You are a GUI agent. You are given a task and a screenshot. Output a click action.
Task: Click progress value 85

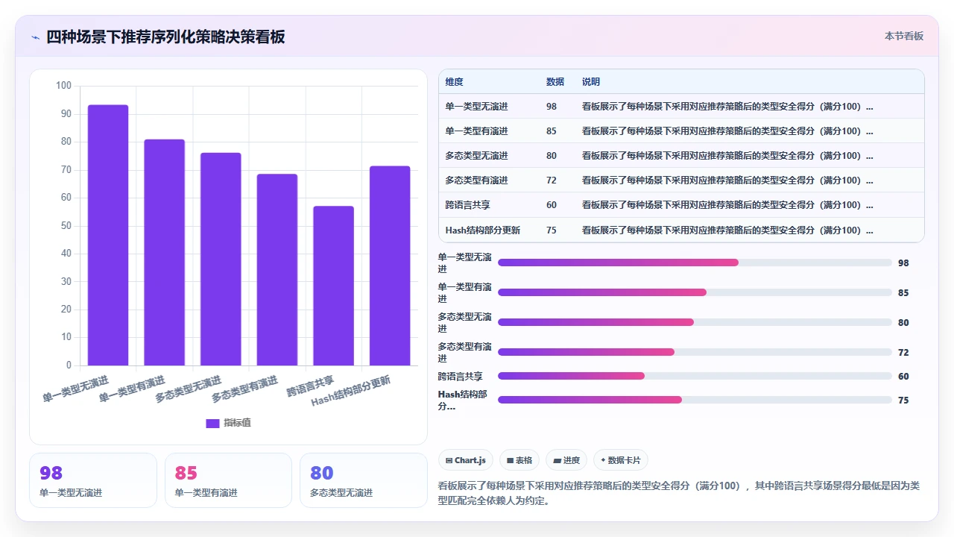pos(903,293)
